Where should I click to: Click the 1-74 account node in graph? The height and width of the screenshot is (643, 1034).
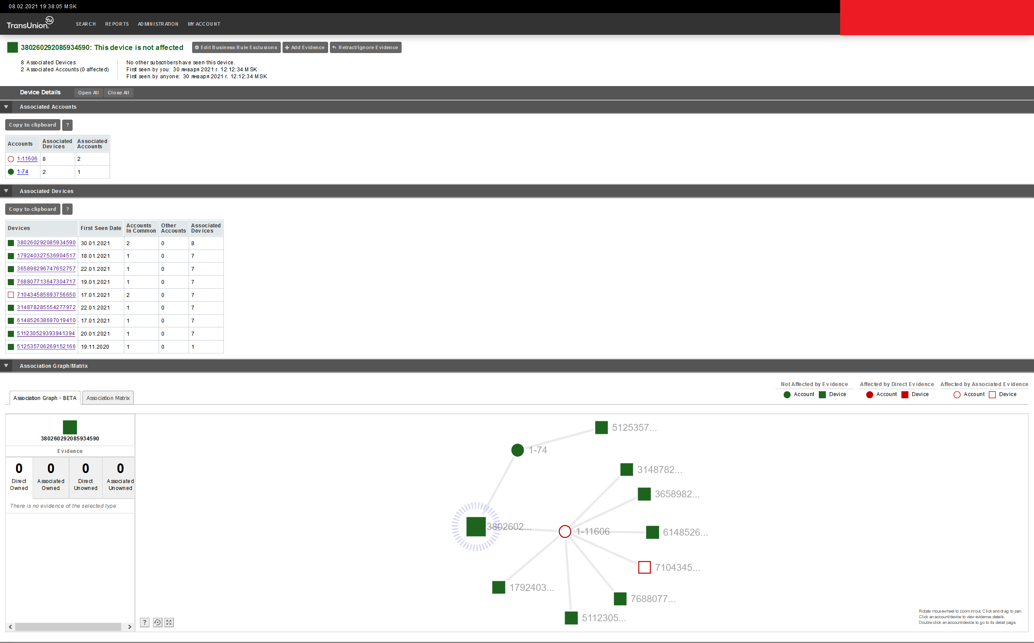[517, 450]
